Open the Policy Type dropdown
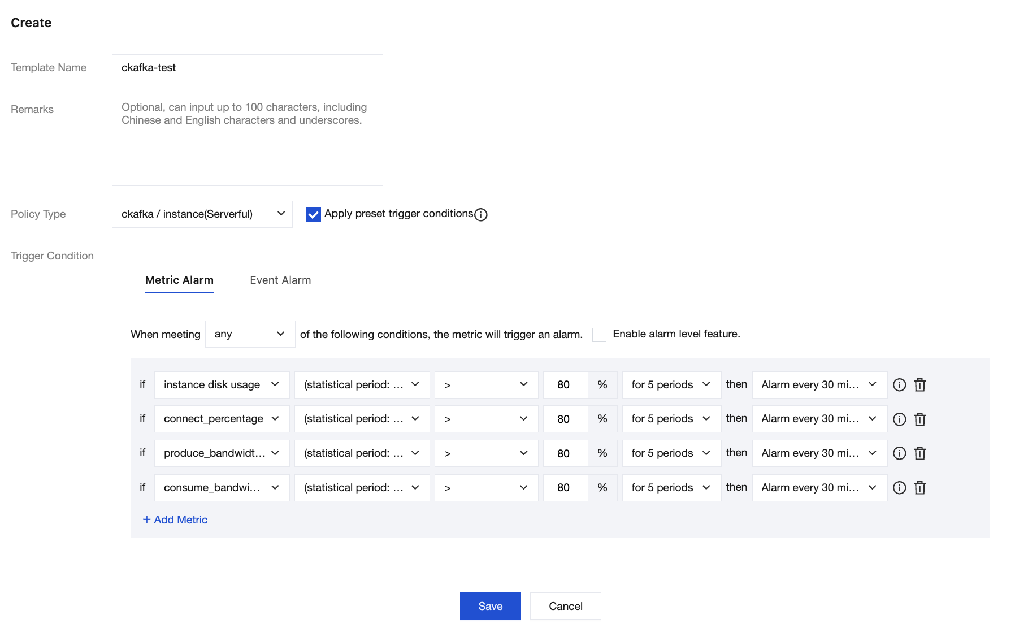This screenshot has height=632, width=1015. 202,214
